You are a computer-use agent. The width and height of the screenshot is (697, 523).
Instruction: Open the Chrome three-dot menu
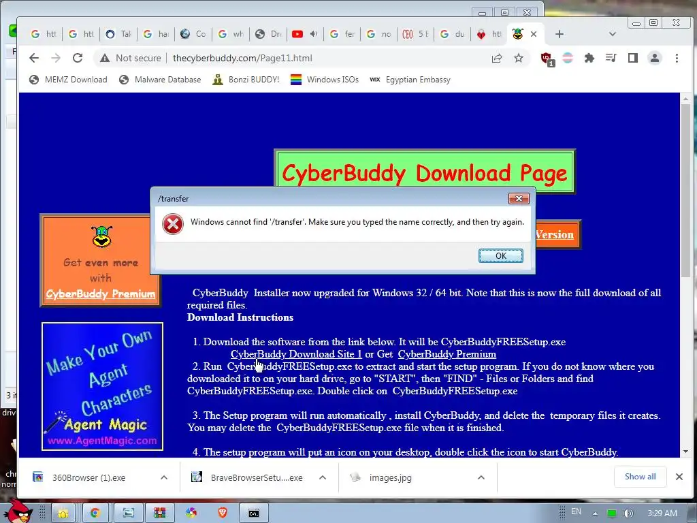pos(677,58)
